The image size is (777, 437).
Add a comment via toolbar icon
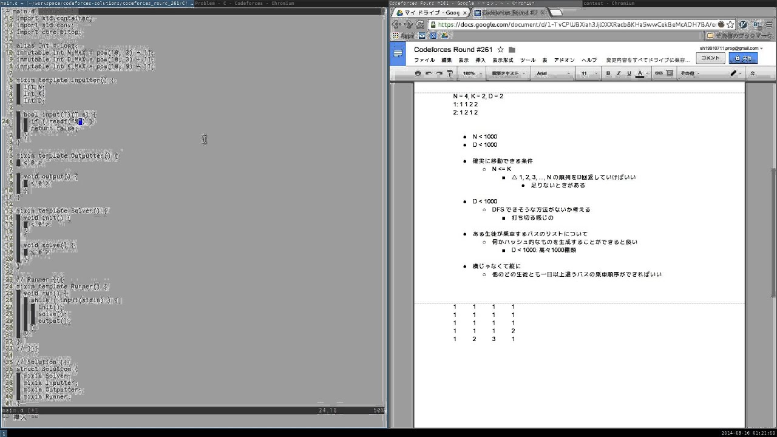click(x=670, y=73)
